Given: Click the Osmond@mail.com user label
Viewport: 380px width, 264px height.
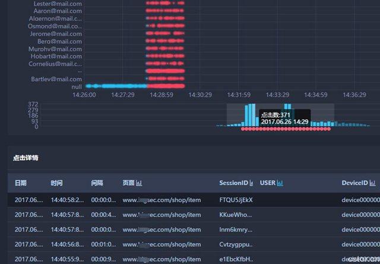Looking at the screenshot, I should (55, 26).
